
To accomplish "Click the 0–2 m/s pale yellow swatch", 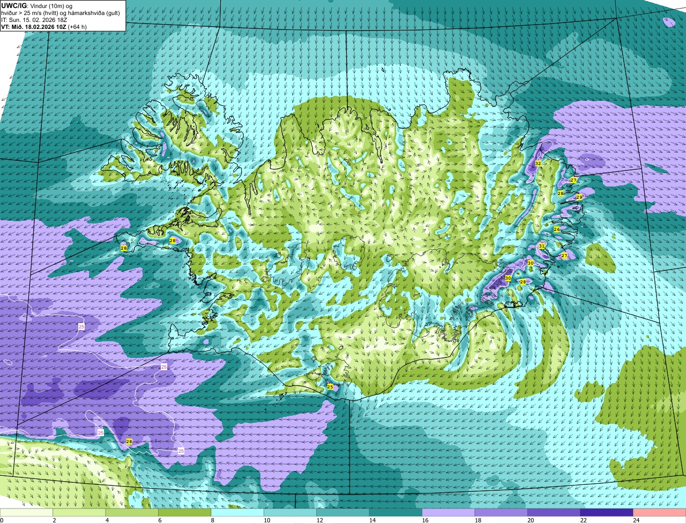I will pos(27,513).
